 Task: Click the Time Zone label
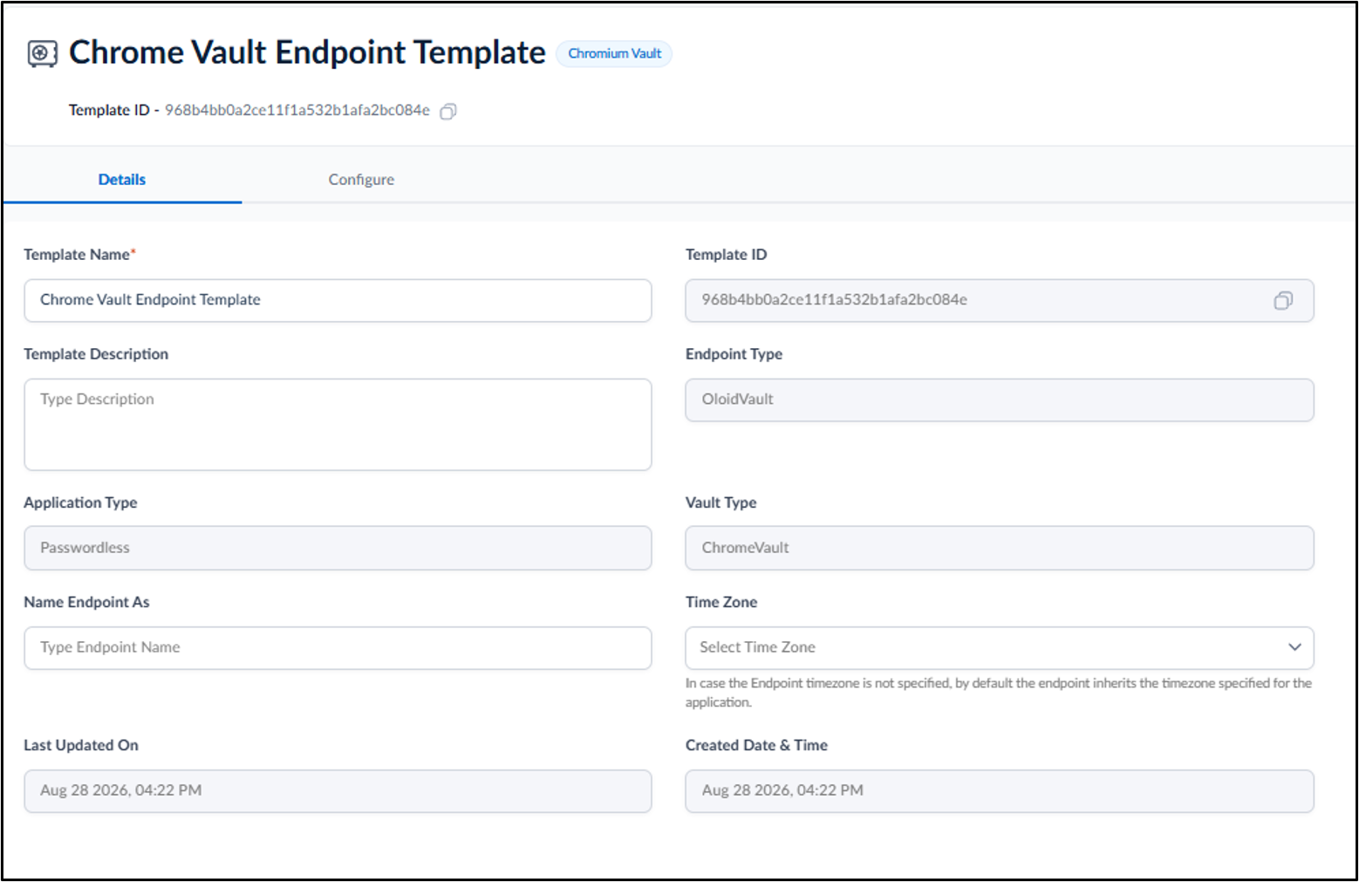point(721,602)
